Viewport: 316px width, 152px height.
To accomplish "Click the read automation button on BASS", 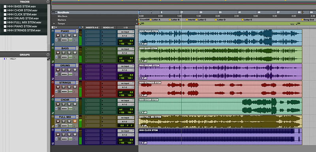I will [70, 57].
